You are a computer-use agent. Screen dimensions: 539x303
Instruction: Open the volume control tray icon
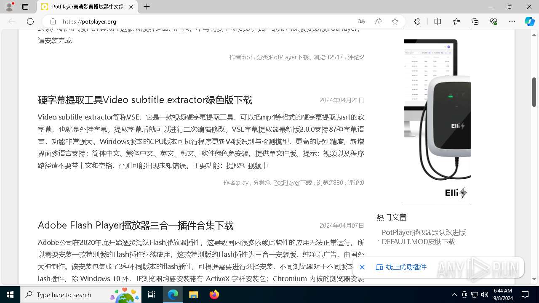(485, 295)
